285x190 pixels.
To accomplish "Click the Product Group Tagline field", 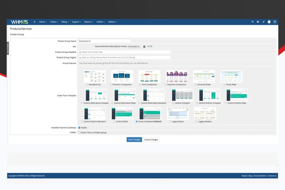I will coord(124,57).
